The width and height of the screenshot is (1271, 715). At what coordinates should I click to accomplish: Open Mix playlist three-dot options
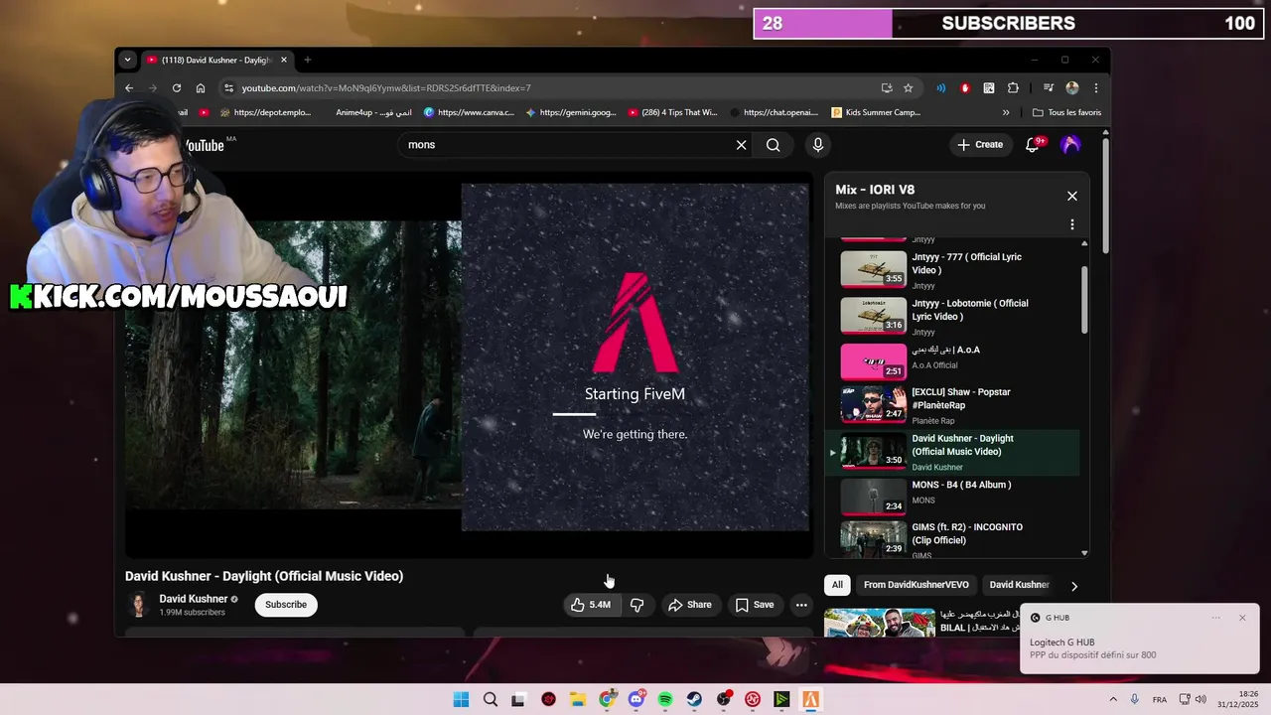pyautogui.click(x=1072, y=224)
